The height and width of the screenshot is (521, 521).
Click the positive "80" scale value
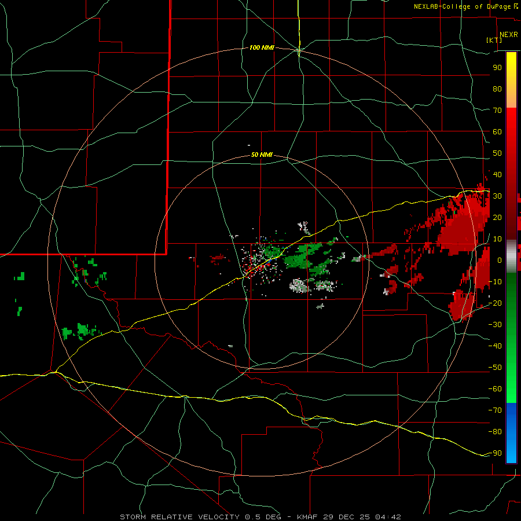pos(497,89)
